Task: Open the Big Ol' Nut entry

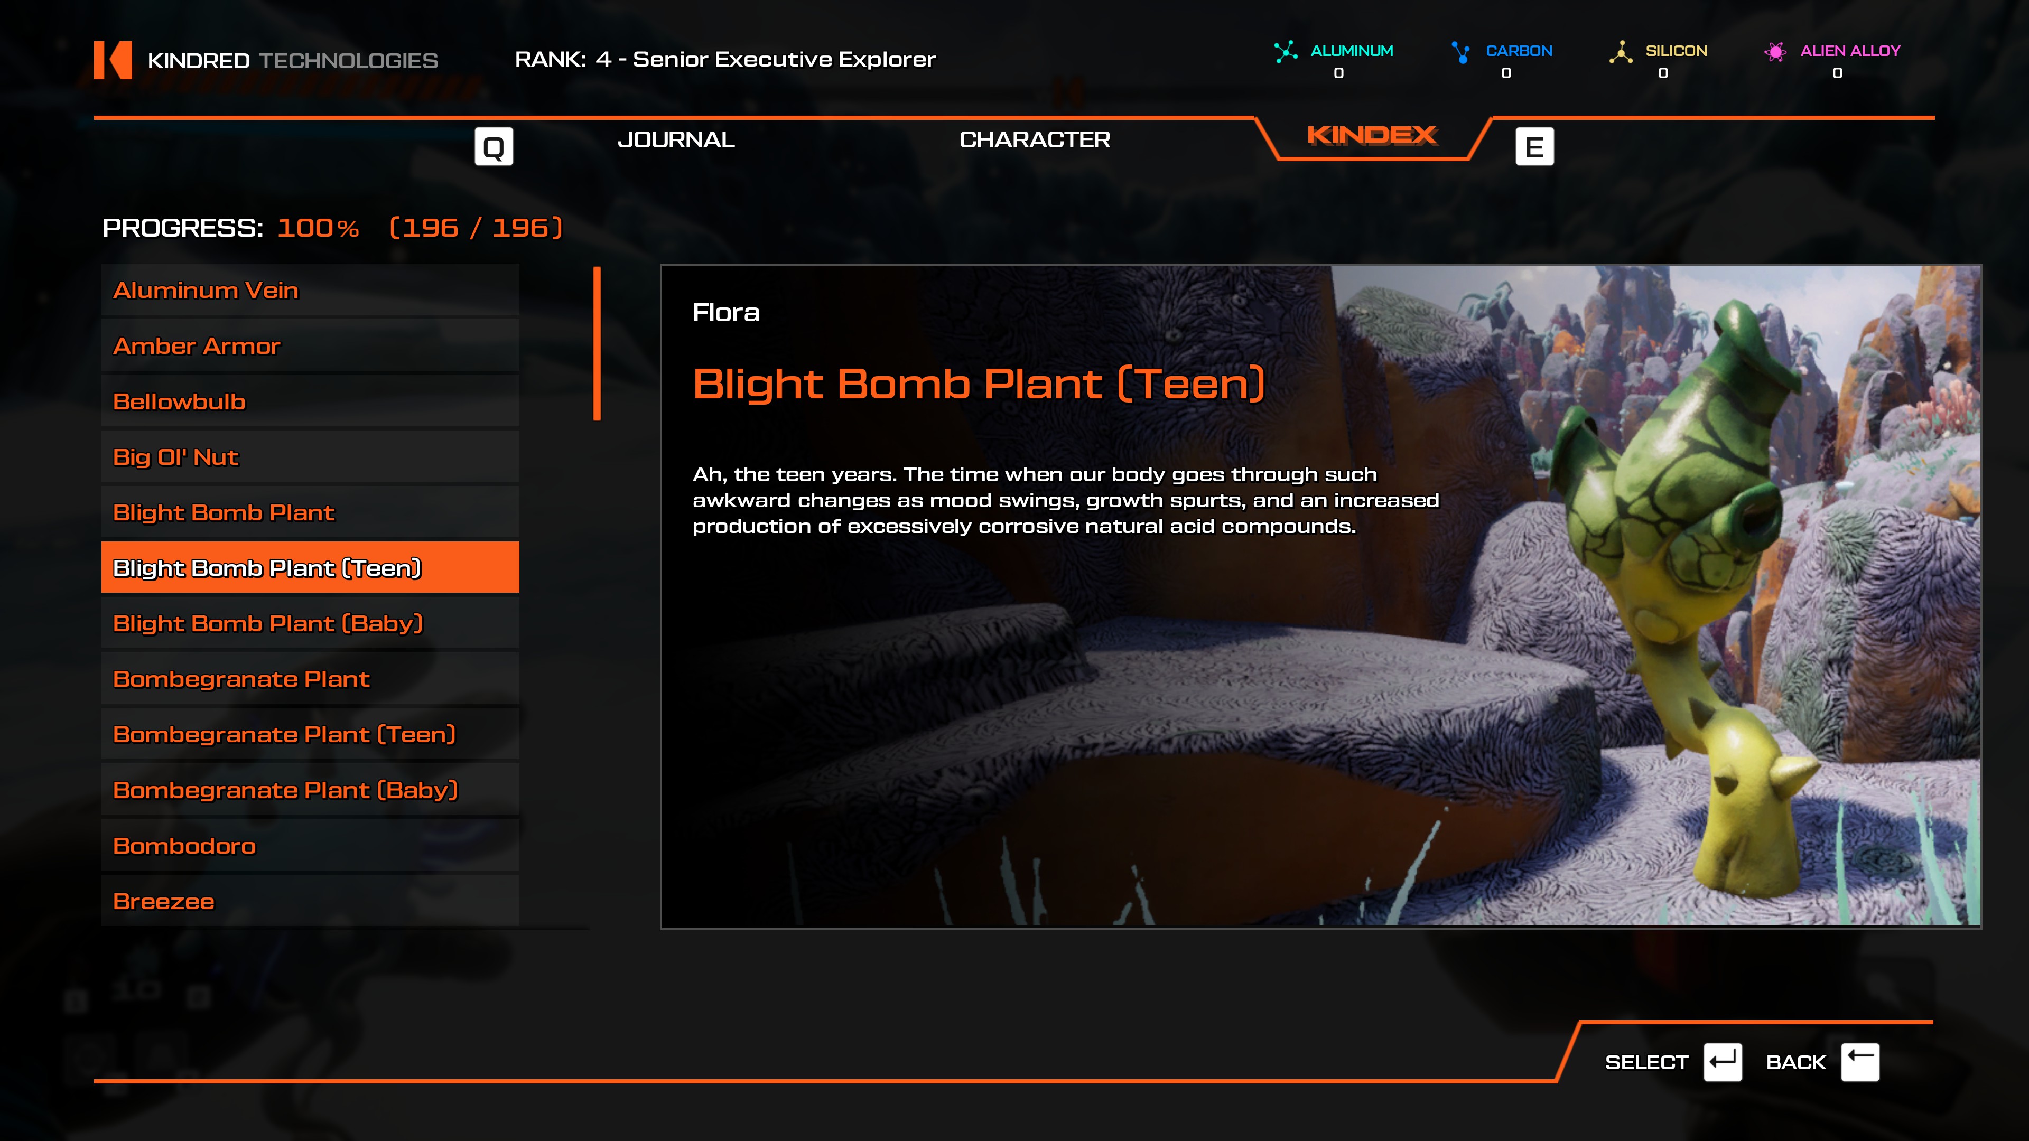Action: pyautogui.click(x=310, y=457)
